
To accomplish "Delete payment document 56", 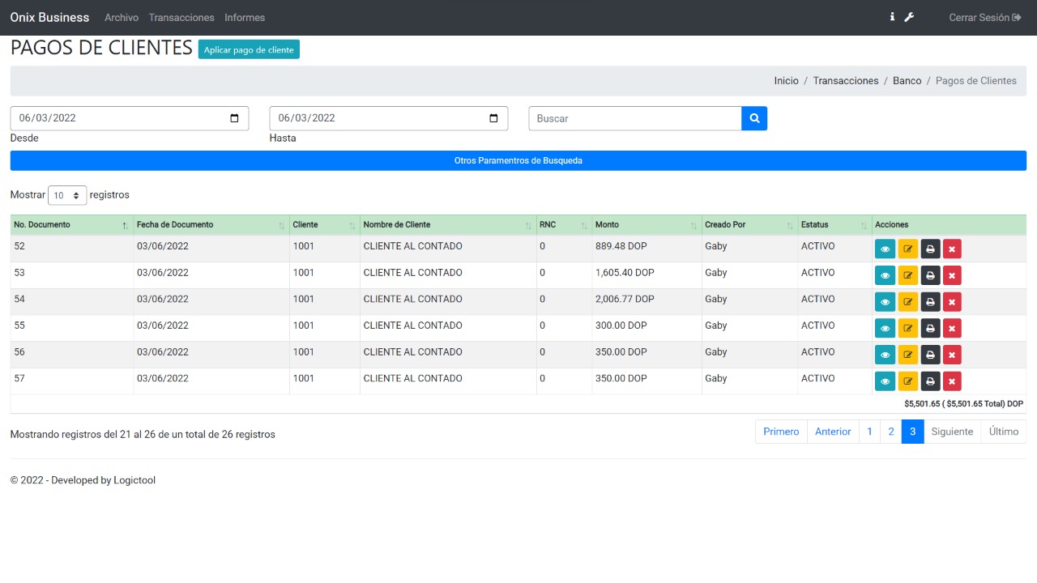I will [x=952, y=355].
